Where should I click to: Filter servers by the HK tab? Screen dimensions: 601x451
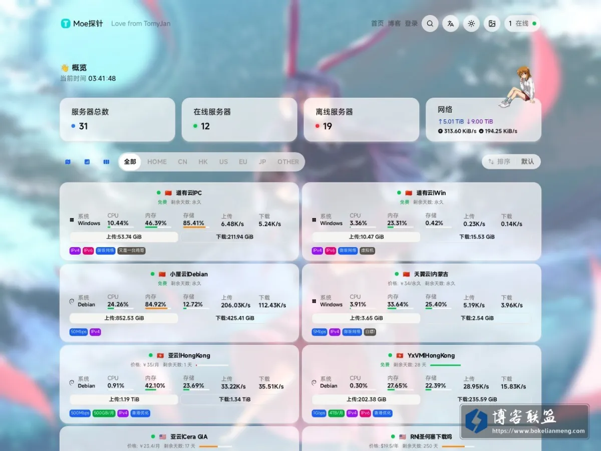click(x=203, y=162)
